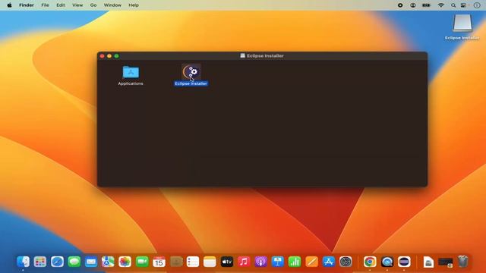The height and width of the screenshot is (273, 486).
Task: Select the Applications folder shortcut
Action: click(131, 72)
